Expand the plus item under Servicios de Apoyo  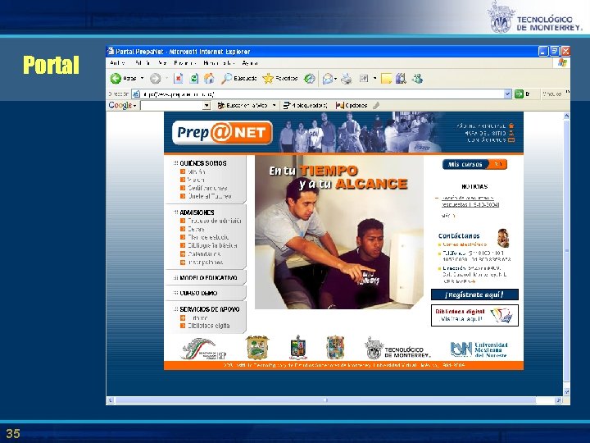(183, 317)
